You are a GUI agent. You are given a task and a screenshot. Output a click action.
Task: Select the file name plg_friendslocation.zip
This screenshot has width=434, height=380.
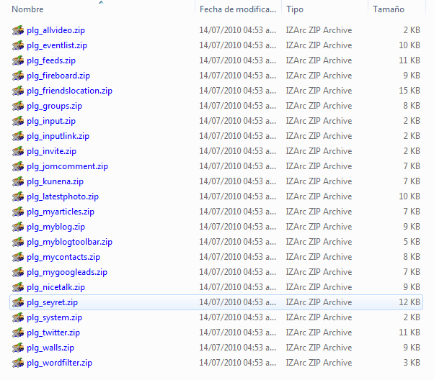[x=69, y=91]
